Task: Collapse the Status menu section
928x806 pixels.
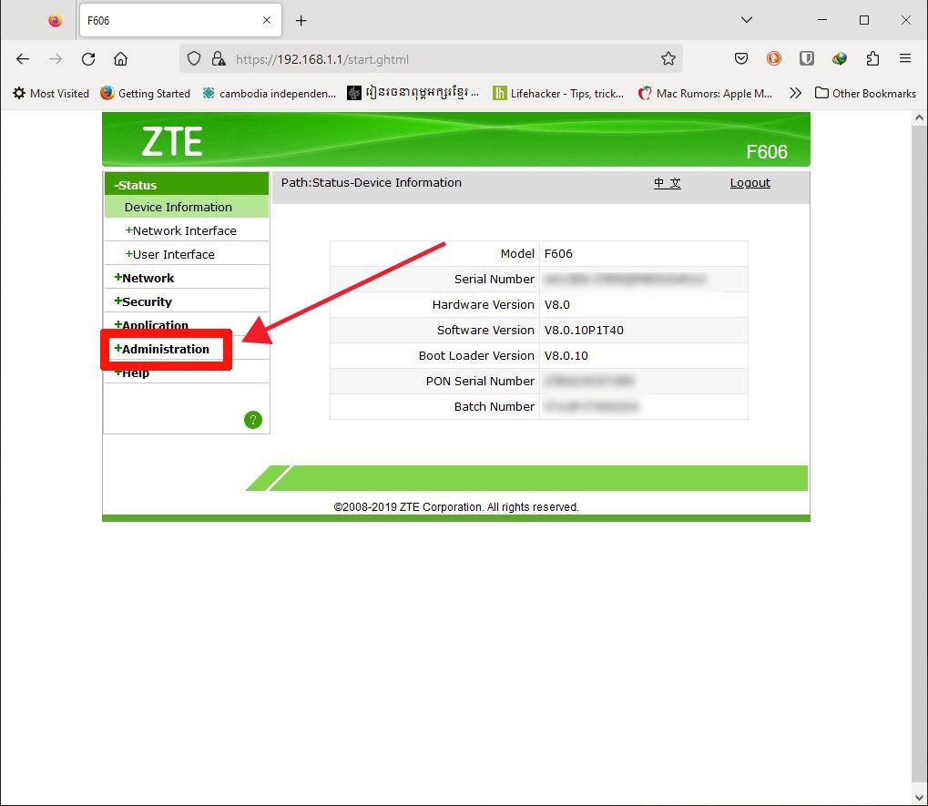Action: coord(187,185)
